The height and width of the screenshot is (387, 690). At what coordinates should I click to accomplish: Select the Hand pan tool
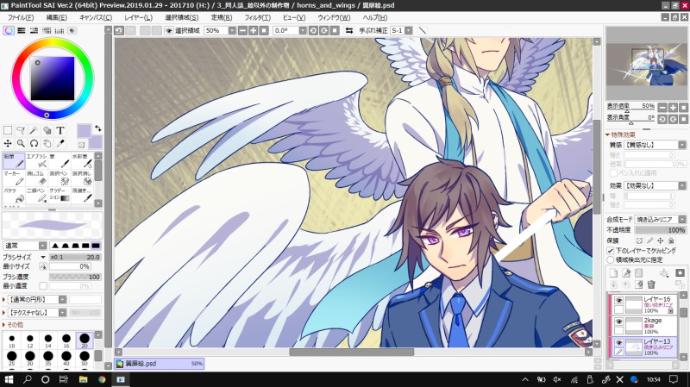[x=47, y=143]
